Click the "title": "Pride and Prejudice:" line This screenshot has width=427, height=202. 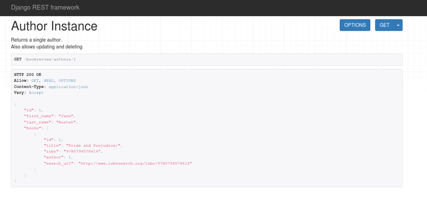click(83, 146)
